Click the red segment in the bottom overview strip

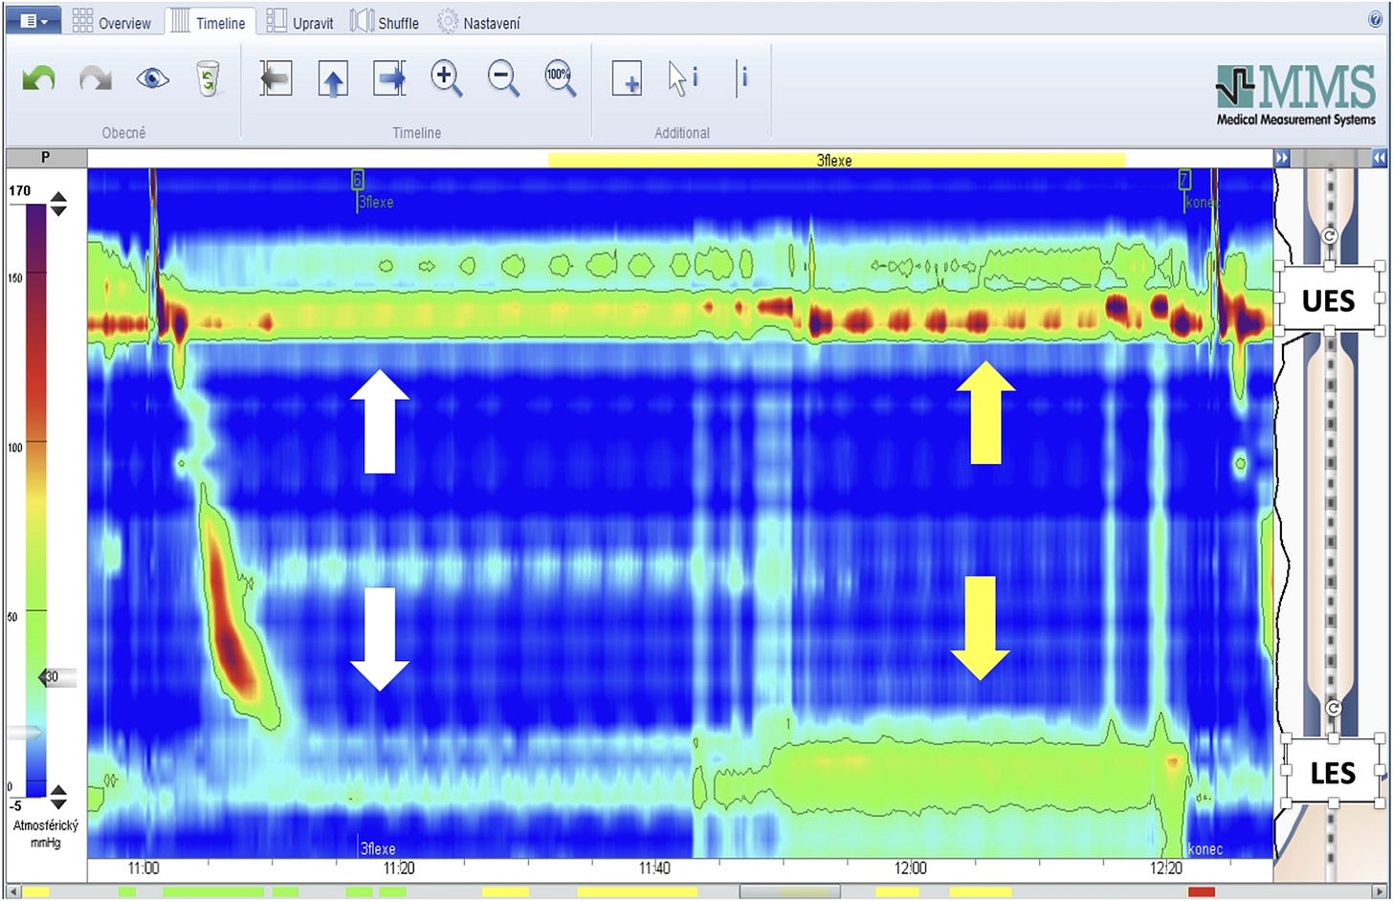(x=1201, y=892)
